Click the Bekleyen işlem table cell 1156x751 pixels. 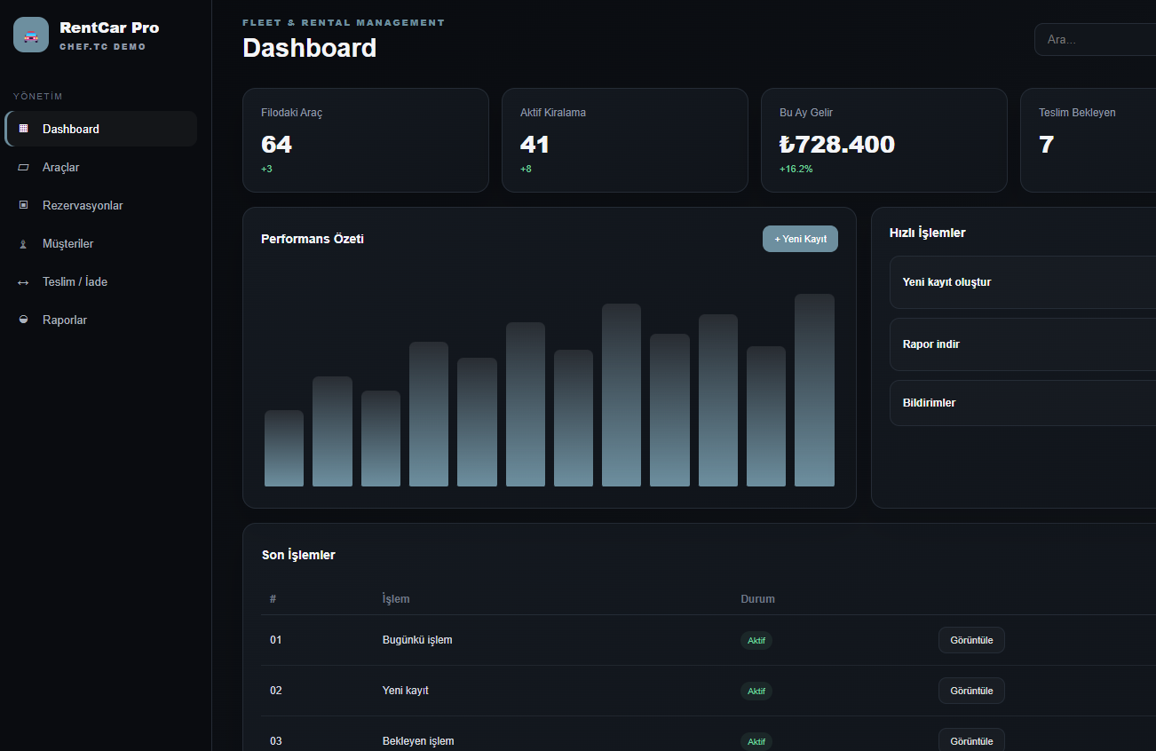[418, 741]
